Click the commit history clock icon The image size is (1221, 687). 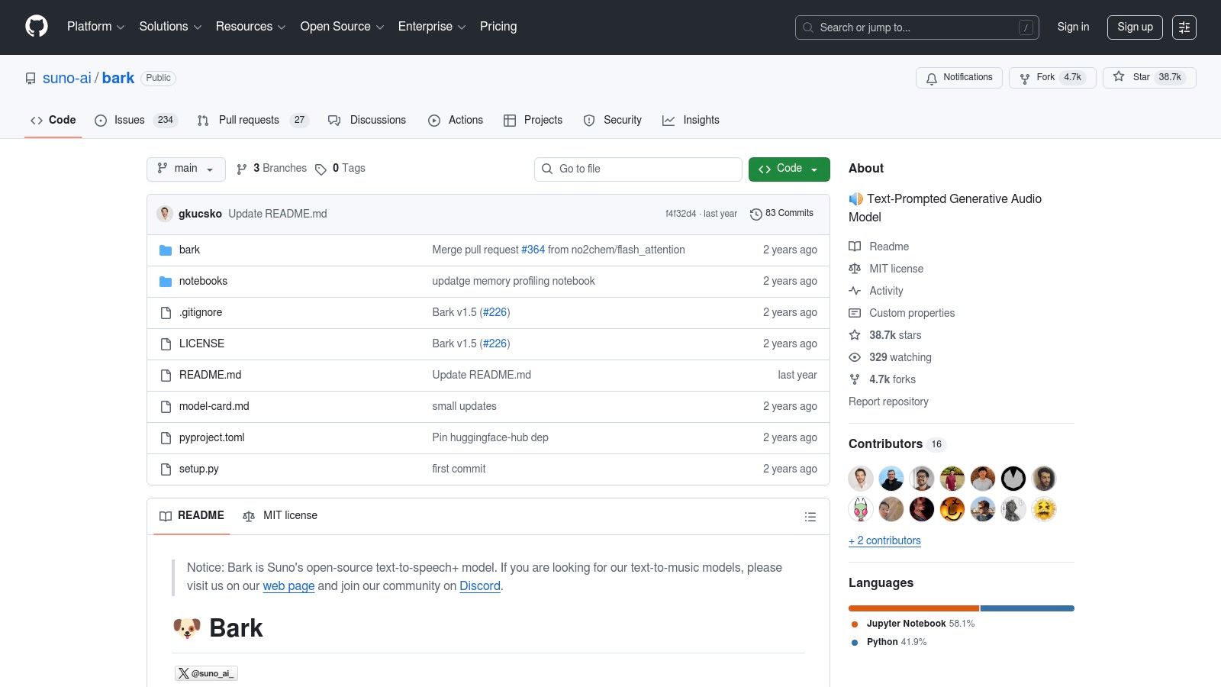click(755, 214)
